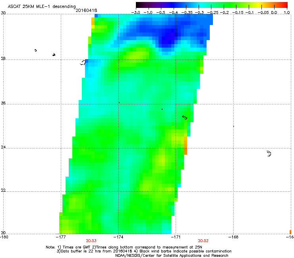
Task: Click the red time stamp 20:52
Action: click(203, 241)
